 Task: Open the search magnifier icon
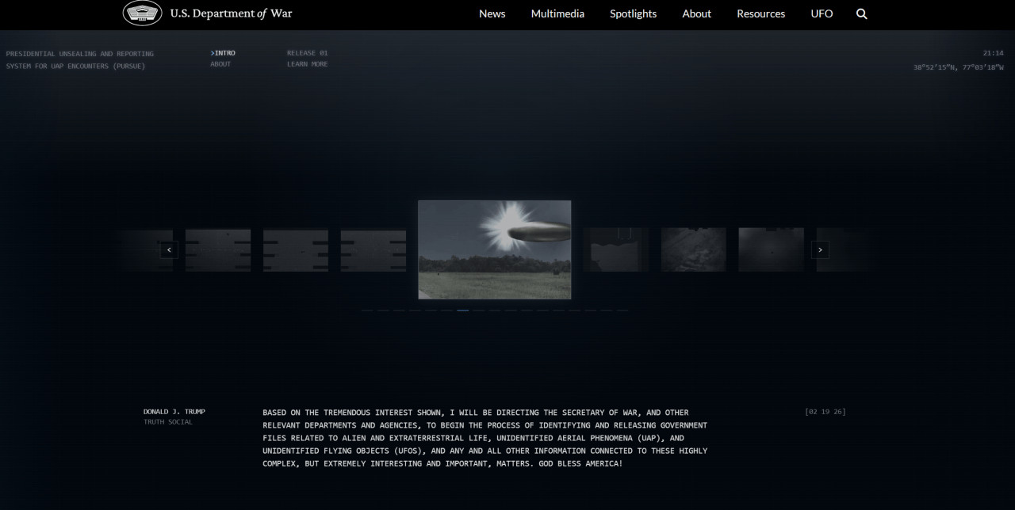click(862, 13)
